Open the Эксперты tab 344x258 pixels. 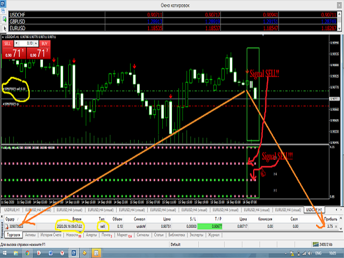click(x=196, y=235)
